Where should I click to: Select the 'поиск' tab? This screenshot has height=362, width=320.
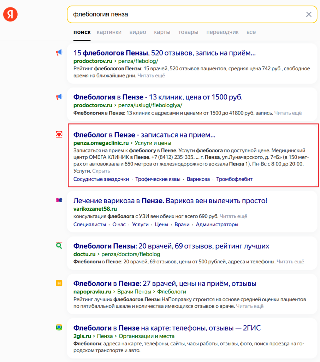tap(82, 32)
